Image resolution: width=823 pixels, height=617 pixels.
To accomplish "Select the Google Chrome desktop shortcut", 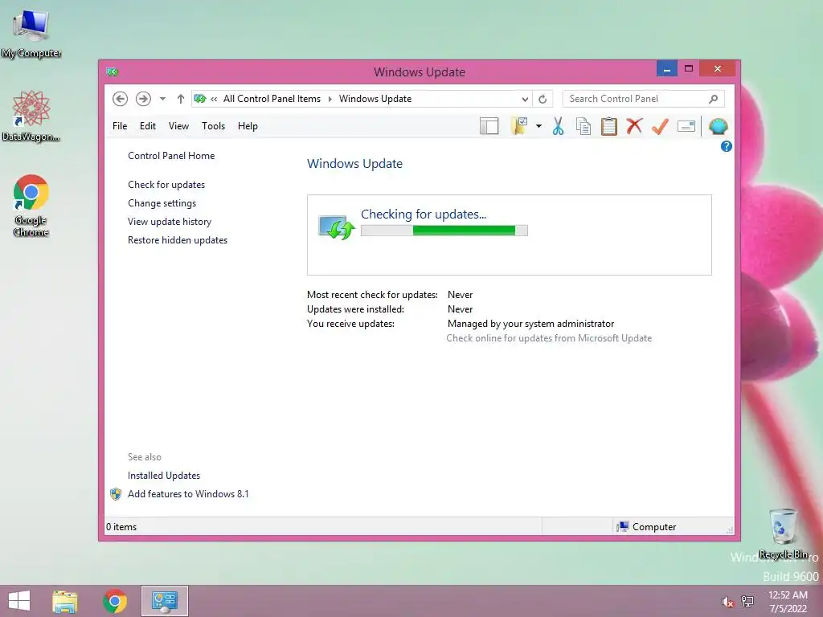I will 31,206.
